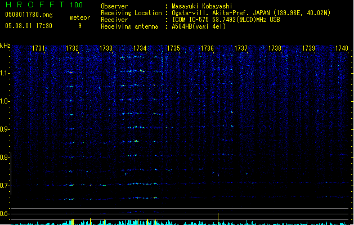
Task: Click the 1738 time axis marker
Action: point(275,48)
